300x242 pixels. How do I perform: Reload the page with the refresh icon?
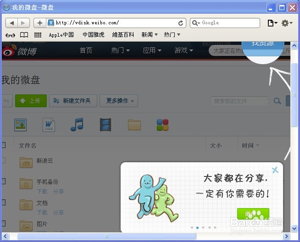(181, 23)
